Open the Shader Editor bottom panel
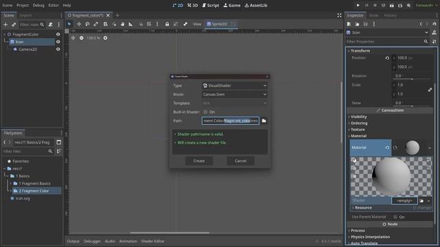 point(153,241)
